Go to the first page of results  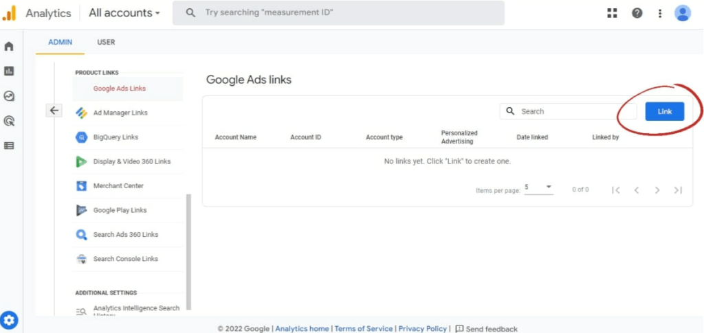tap(615, 190)
